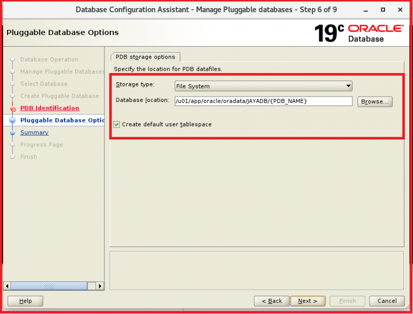413x314 pixels.
Task: Go to the PDB Identification step
Action: [x=50, y=108]
